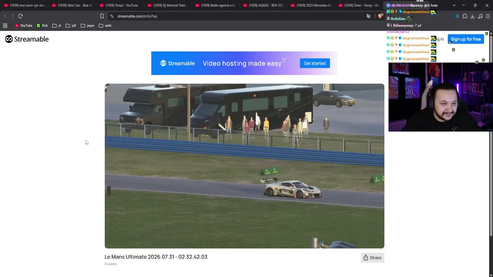
Task: Go forward using the browser forward arrow
Action: 12,16
